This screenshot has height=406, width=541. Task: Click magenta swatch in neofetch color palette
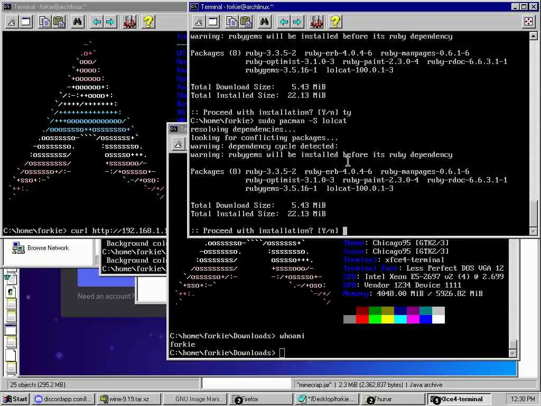pos(413,319)
